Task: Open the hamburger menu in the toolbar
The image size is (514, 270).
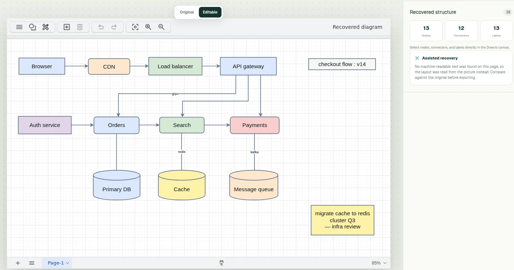Action: tap(19, 27)
